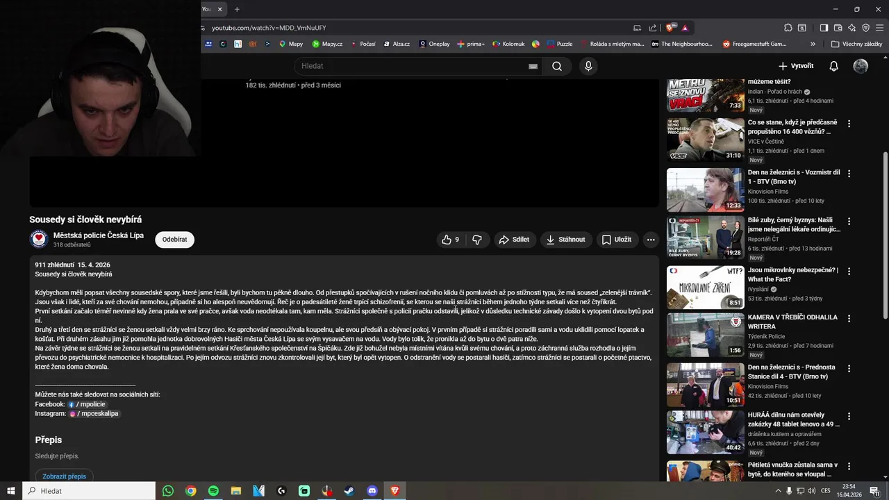
Task: Expand Všechny záložky bookmarks folder
Action: 857,44
